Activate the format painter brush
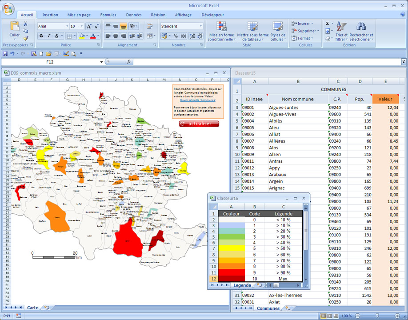Screen dimensions: 408x320 tap(25, 38)
